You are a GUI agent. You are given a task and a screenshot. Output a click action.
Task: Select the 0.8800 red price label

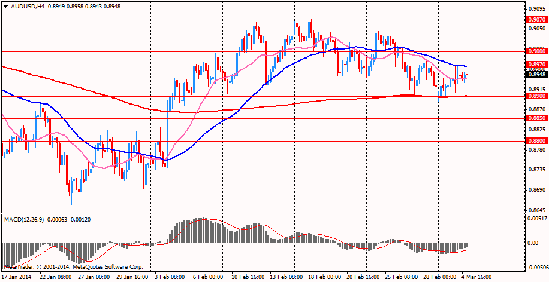[x=536, y=141]
